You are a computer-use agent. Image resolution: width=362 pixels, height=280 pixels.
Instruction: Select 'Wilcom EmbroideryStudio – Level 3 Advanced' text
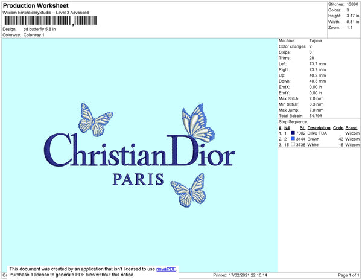click(46, 13)
